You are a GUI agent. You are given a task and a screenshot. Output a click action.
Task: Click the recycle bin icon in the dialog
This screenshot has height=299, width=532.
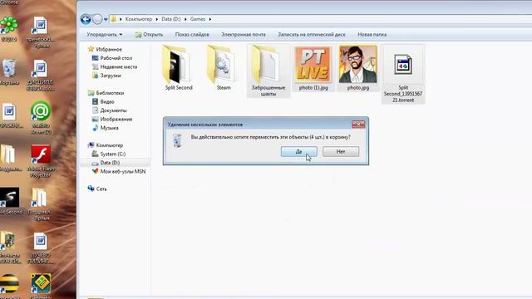pyautogui.click(x=177, y=140)
